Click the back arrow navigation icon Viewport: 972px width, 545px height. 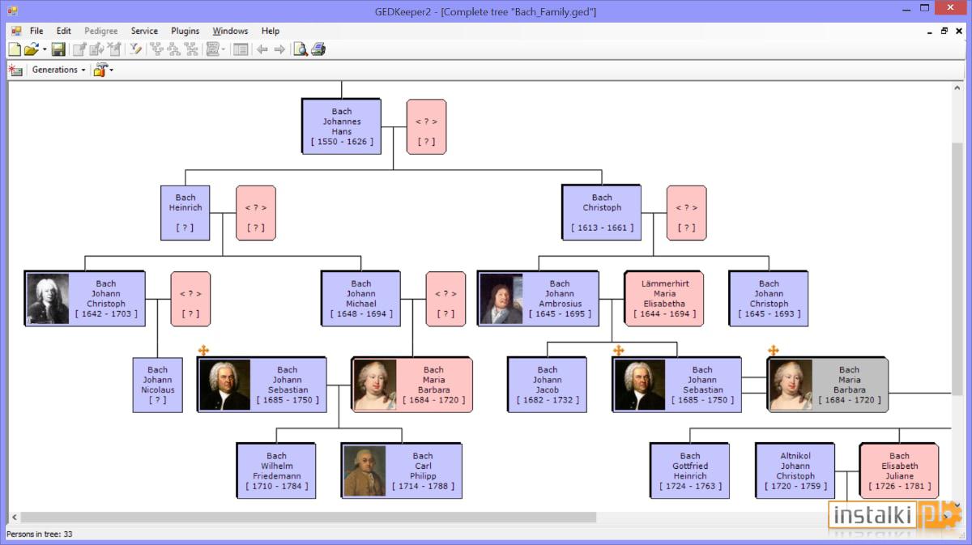click(x=262, y=49)
